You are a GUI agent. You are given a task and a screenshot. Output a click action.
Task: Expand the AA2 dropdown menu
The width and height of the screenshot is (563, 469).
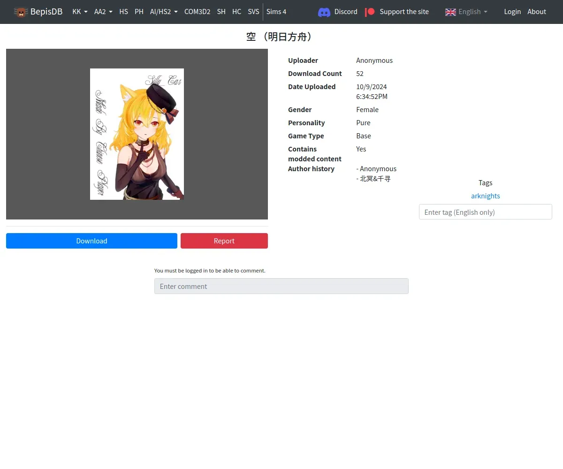pyautogui.click(x=103, y=12)
